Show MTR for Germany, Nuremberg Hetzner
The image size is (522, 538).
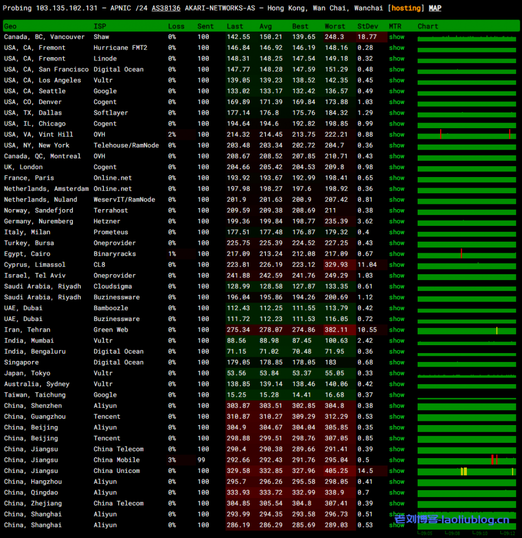[397, 222]
